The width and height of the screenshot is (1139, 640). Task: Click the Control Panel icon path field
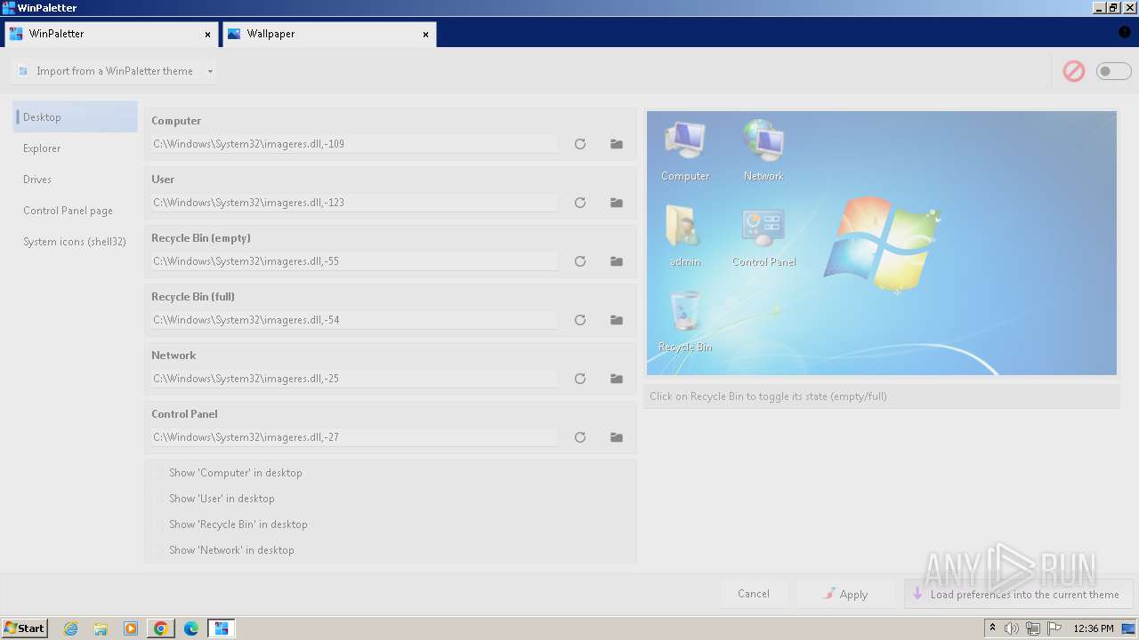354,437
